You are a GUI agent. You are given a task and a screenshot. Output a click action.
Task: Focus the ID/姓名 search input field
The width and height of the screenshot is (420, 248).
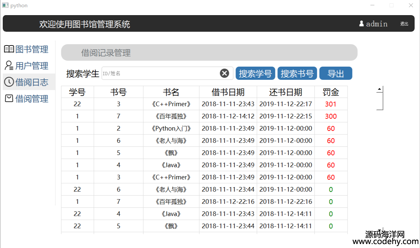click(160, 74)
